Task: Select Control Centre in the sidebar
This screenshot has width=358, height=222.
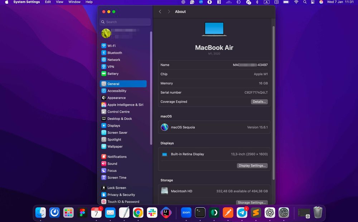Action: (x=123, y=112)
